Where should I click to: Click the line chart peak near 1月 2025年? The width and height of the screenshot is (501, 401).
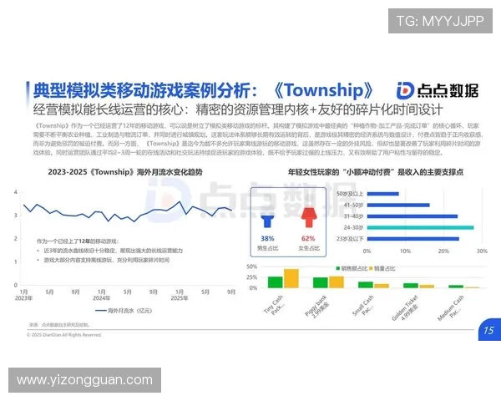click(180, 202)
